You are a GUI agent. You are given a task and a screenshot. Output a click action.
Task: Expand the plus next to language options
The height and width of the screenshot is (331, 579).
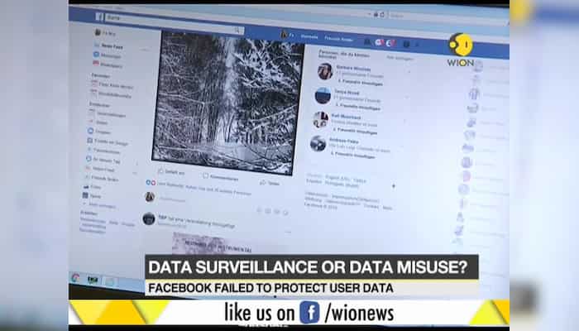tap(394, 186)
